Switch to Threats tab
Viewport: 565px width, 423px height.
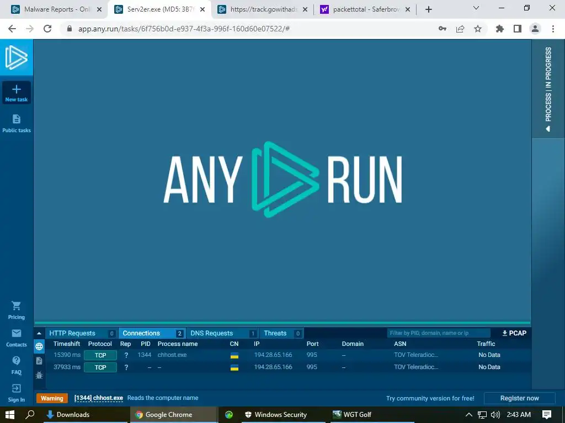(281, 333)
